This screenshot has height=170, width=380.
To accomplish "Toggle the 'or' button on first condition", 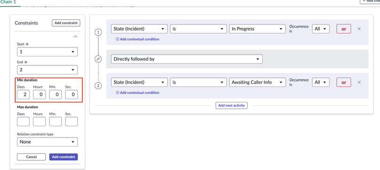I will pos(344,29).
